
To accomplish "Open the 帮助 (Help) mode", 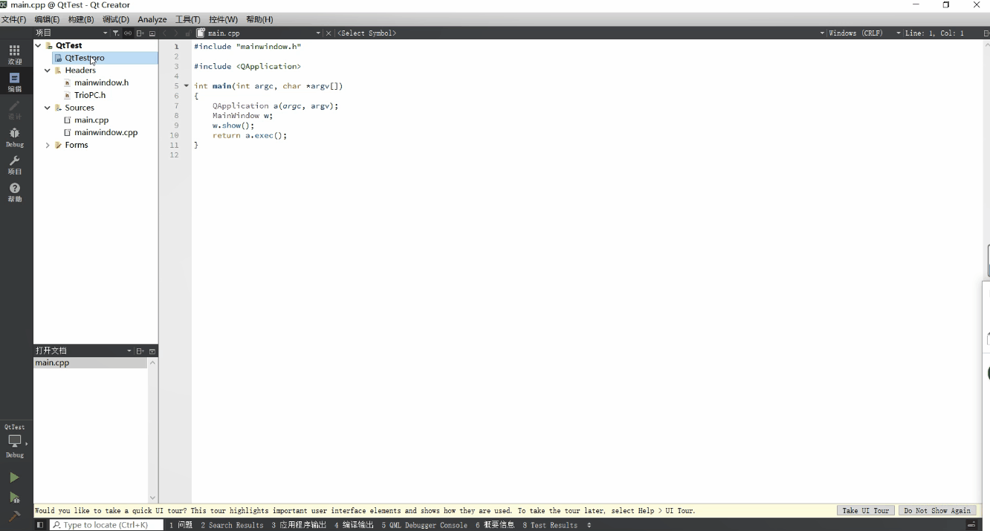I will (x=14, y=192).
